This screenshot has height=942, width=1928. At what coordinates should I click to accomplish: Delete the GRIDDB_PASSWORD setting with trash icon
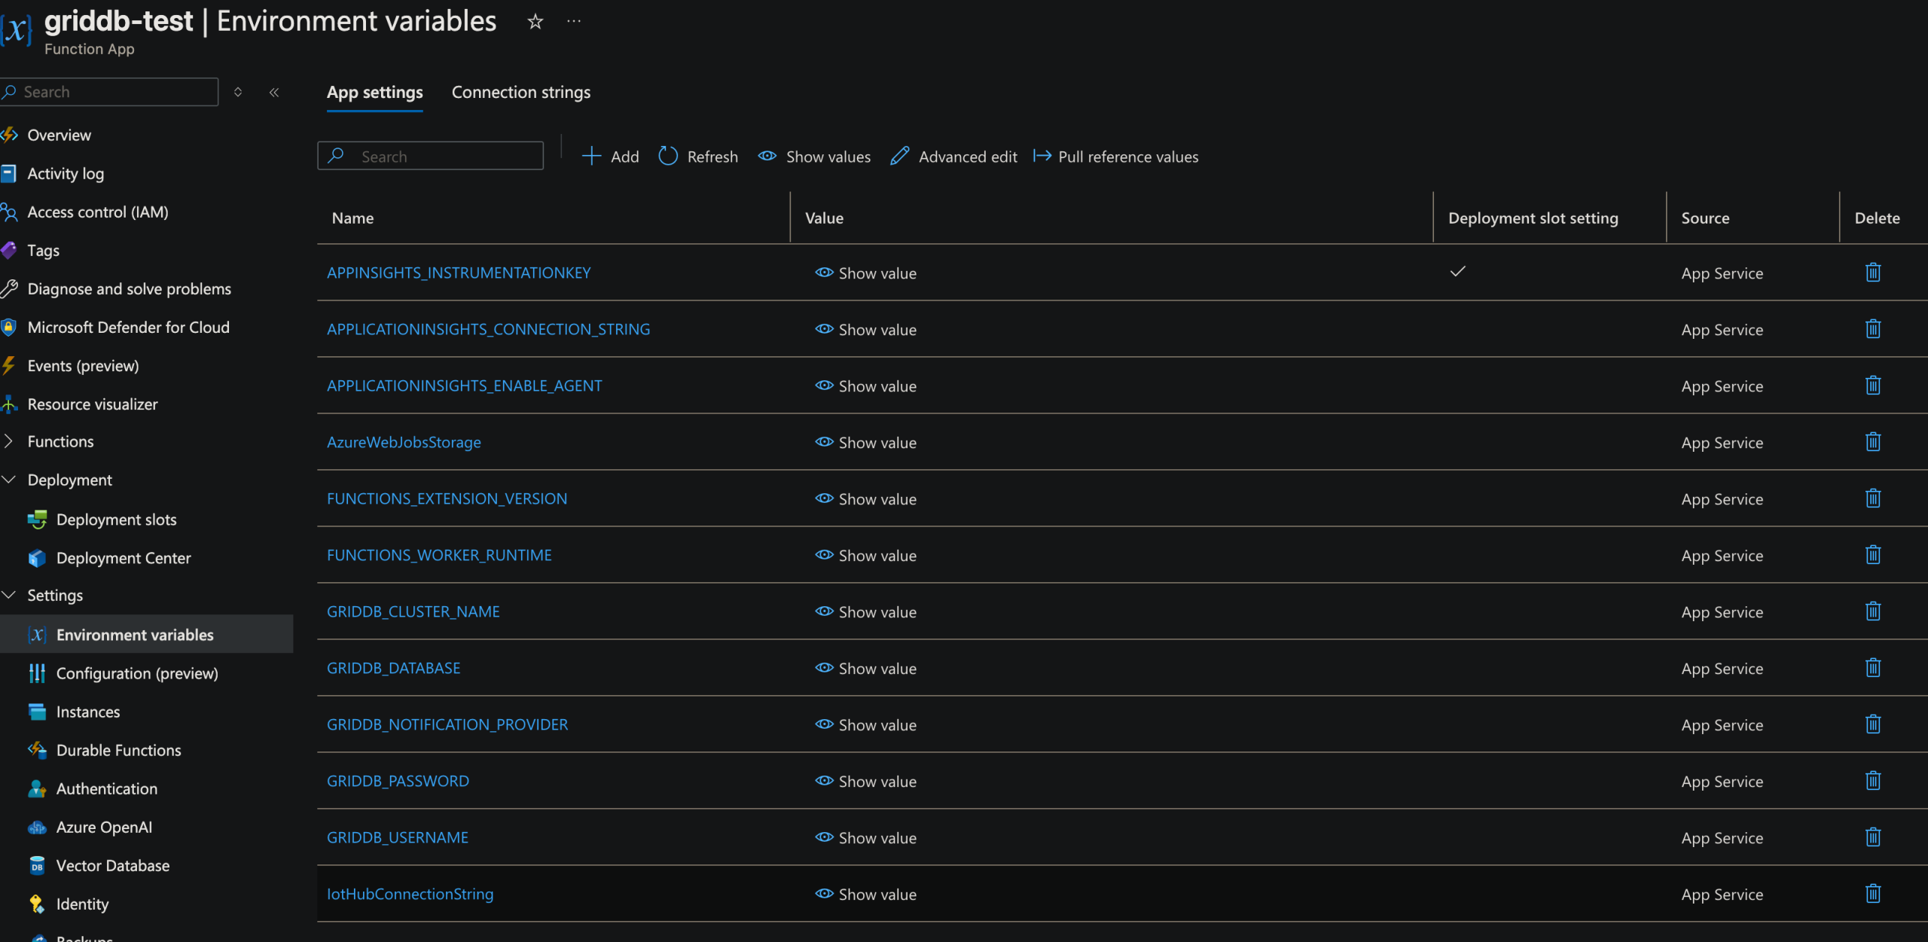(x=1872, y=781)
